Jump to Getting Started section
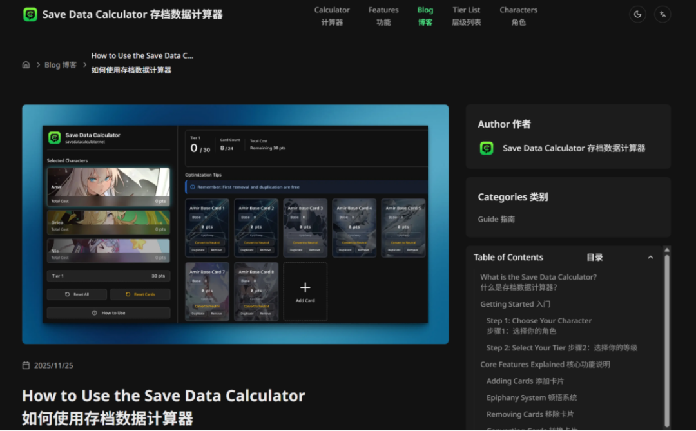This screenshot has width=696, height=431. [x=516, y=304]
